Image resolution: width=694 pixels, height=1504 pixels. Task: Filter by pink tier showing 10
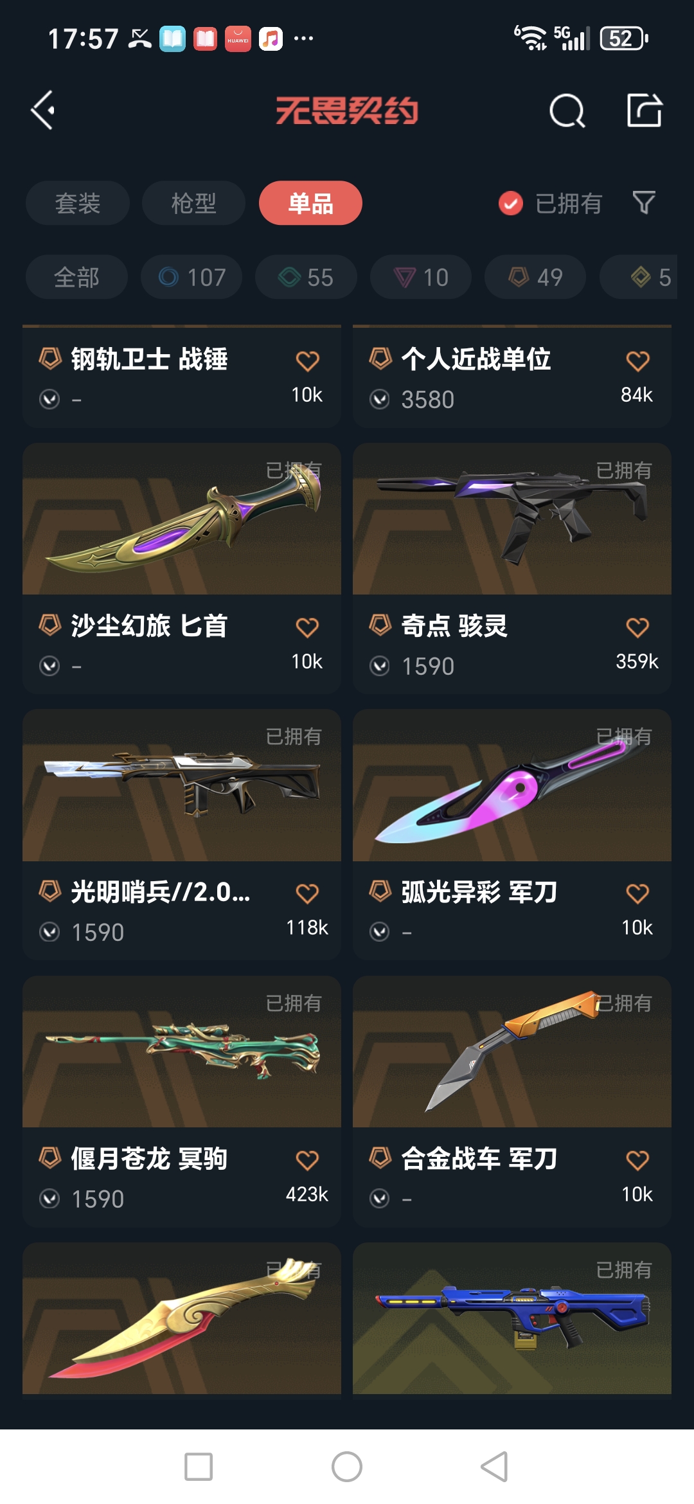[x=421, y=277]
